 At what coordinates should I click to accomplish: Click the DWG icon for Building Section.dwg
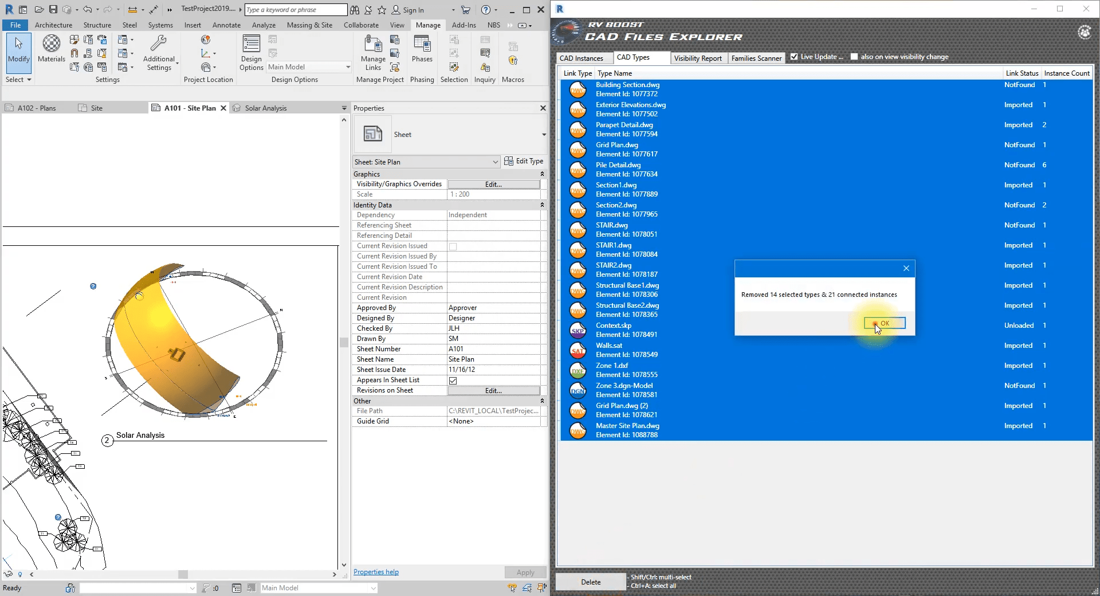click(577, 89)
